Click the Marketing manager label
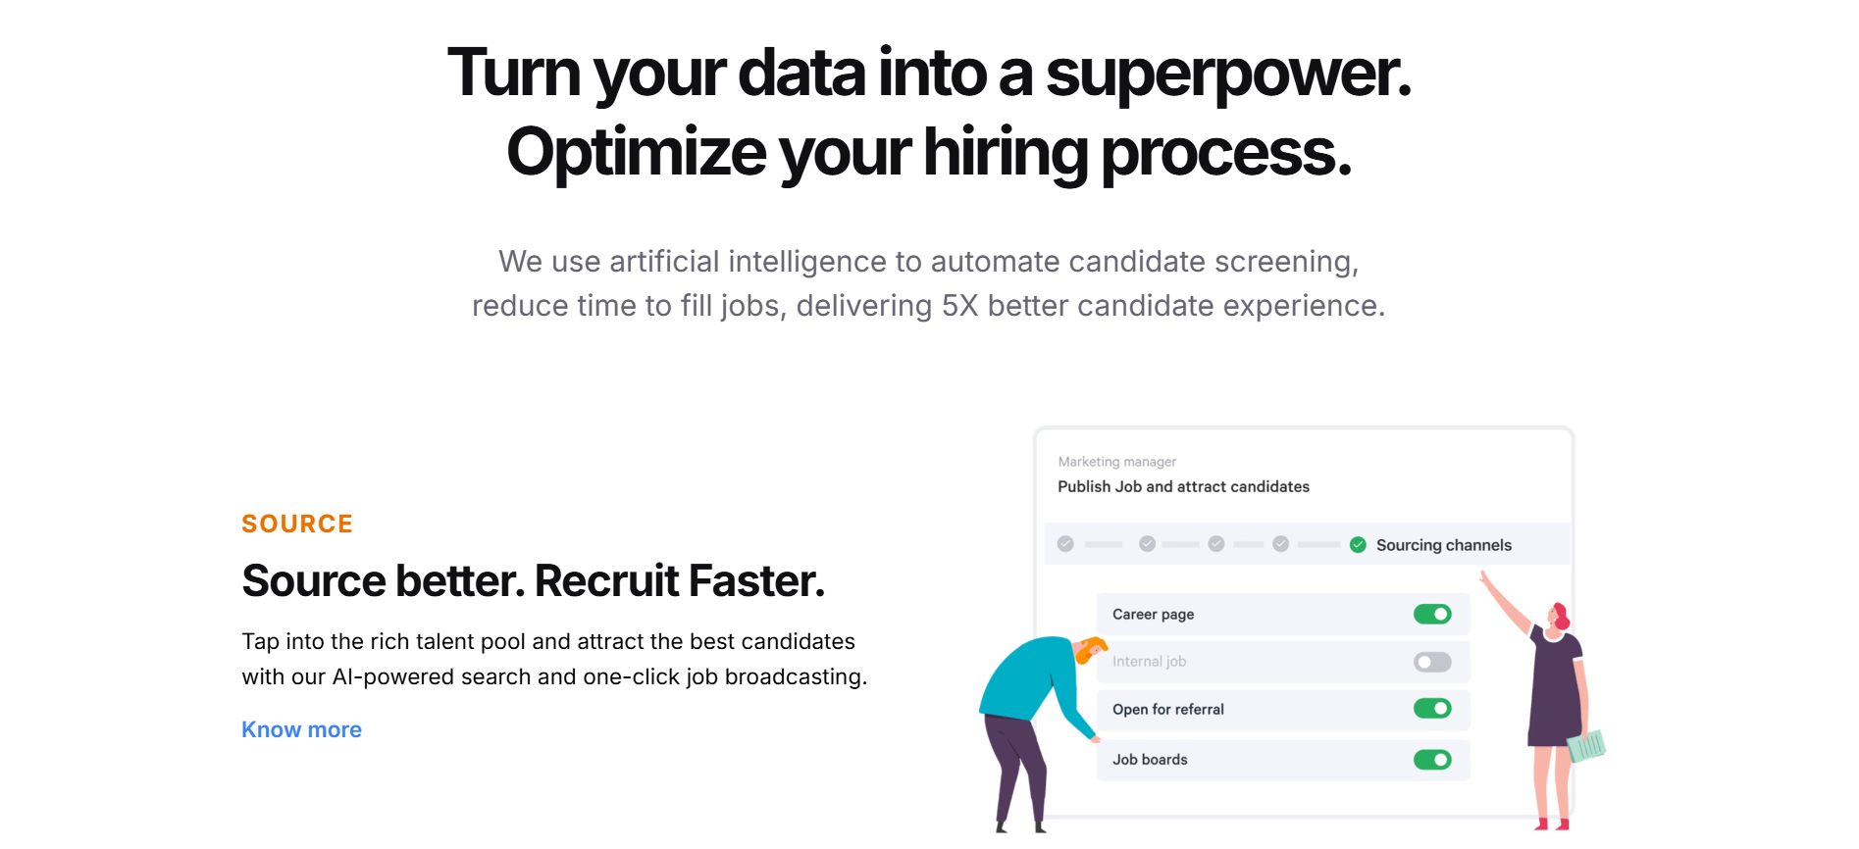Viewport: 1859px width, 849px height. coord(1116,462)
